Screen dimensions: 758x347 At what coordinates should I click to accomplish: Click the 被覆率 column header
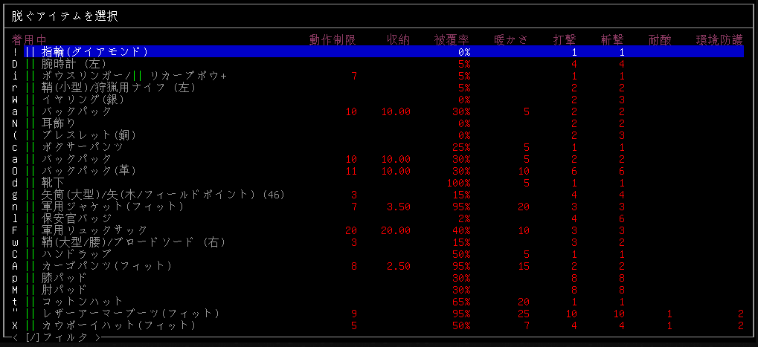tap(452, 39)
